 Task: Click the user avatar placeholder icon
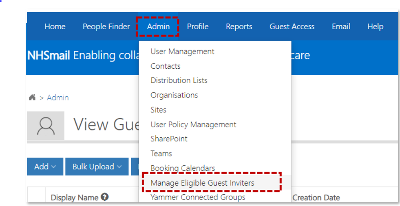(x=46, y=126)
